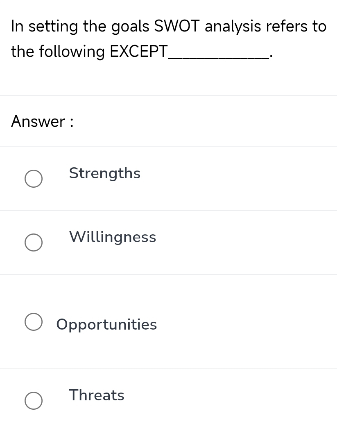Click the Answer heading

pos(42,121)
